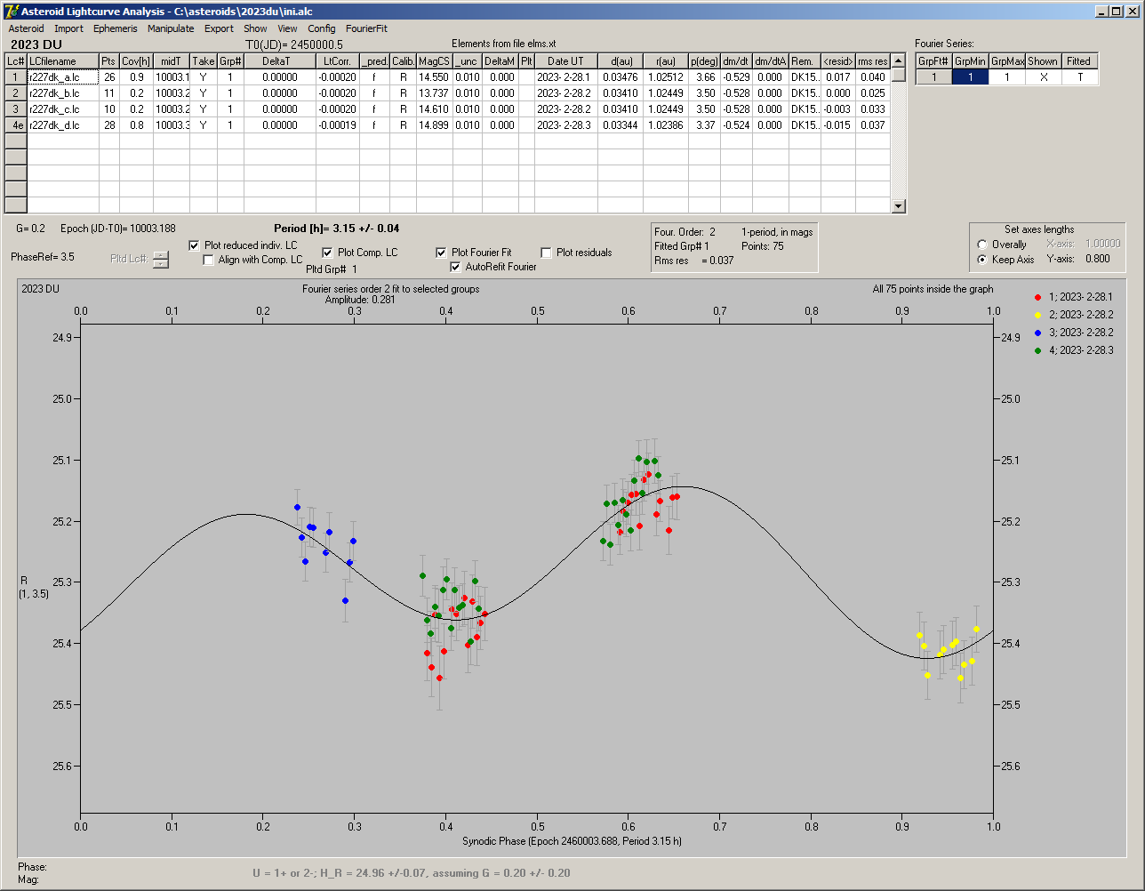Select row header 4e in lightcurve table
The width and height of the screenshot is (1145, 891).
[15, 125]
